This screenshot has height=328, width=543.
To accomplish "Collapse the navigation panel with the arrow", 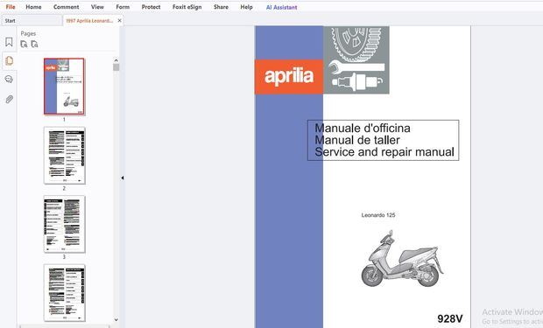I will point(123,178).
